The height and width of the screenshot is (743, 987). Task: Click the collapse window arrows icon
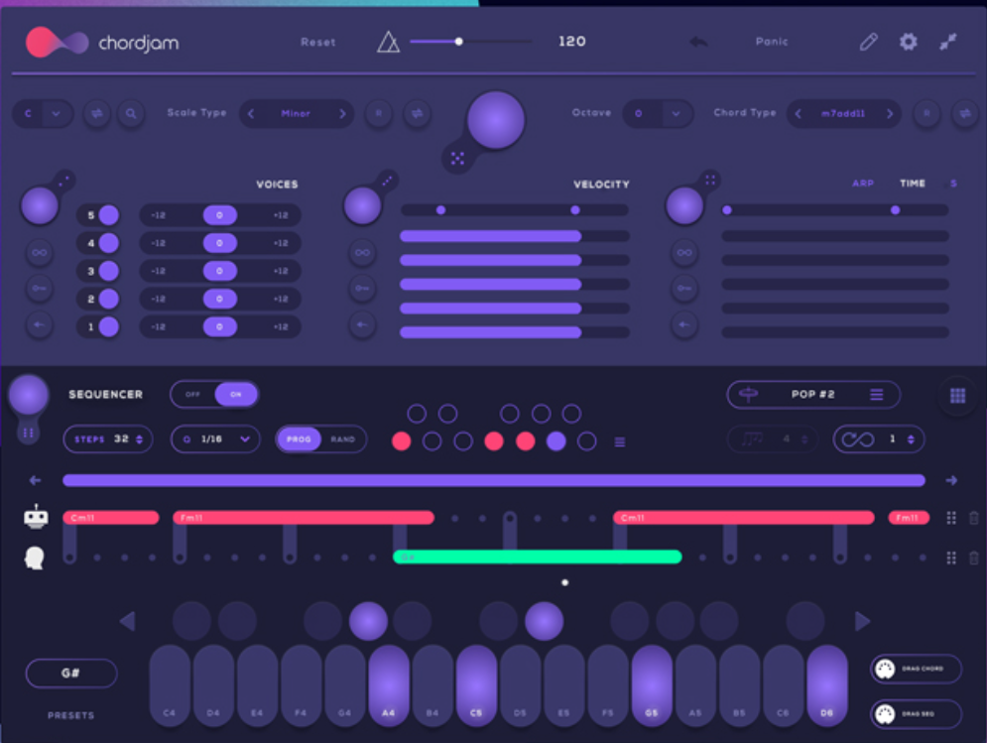pyautogui.click(x=948, y=42)
